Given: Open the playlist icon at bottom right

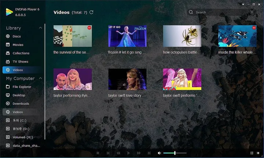Looking at the screenshot, I should click(x=258, y=153).
